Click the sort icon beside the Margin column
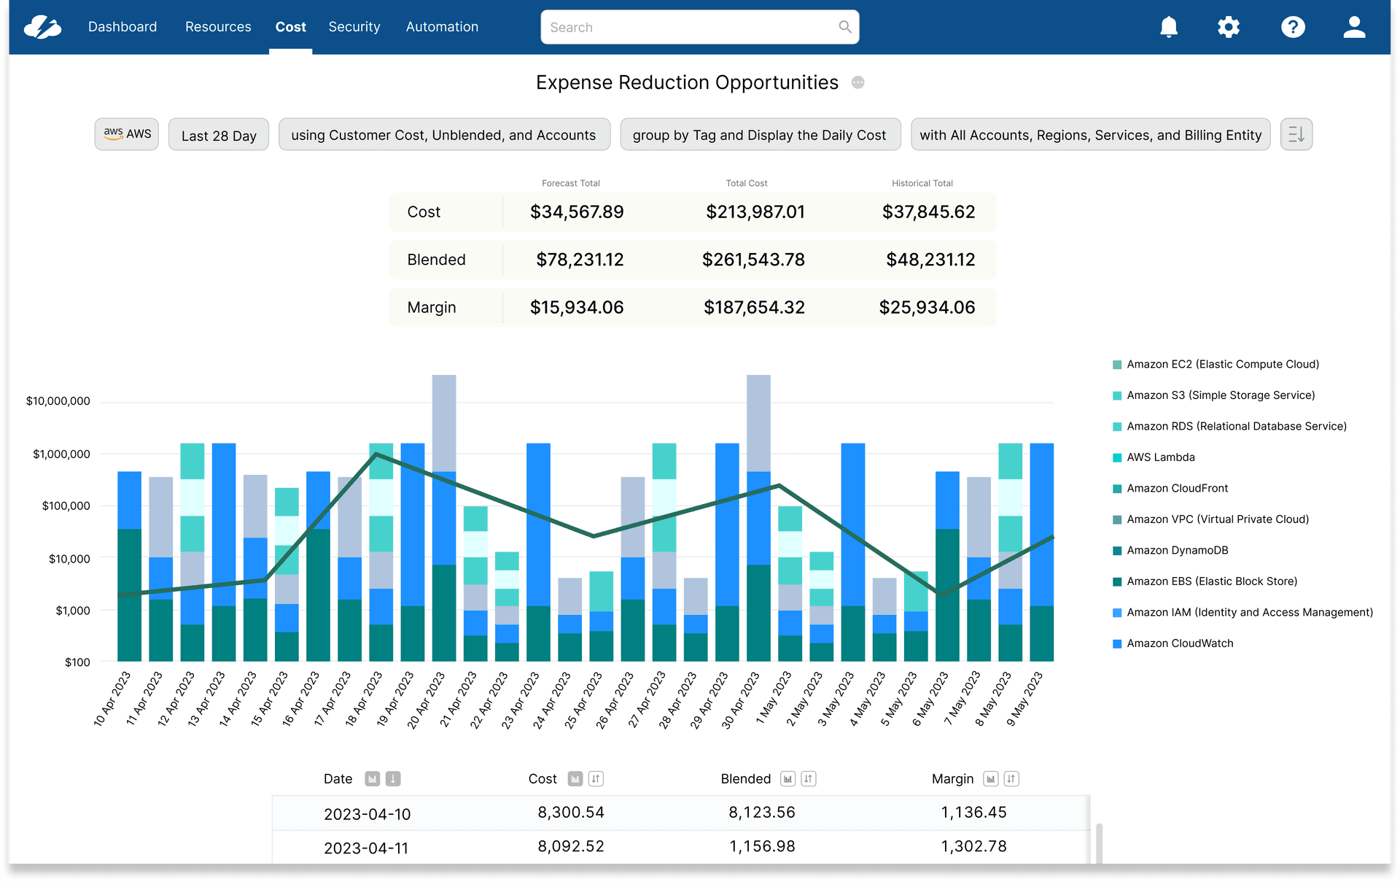The height and width of the screenshot is (882, 1400). 1011,778
